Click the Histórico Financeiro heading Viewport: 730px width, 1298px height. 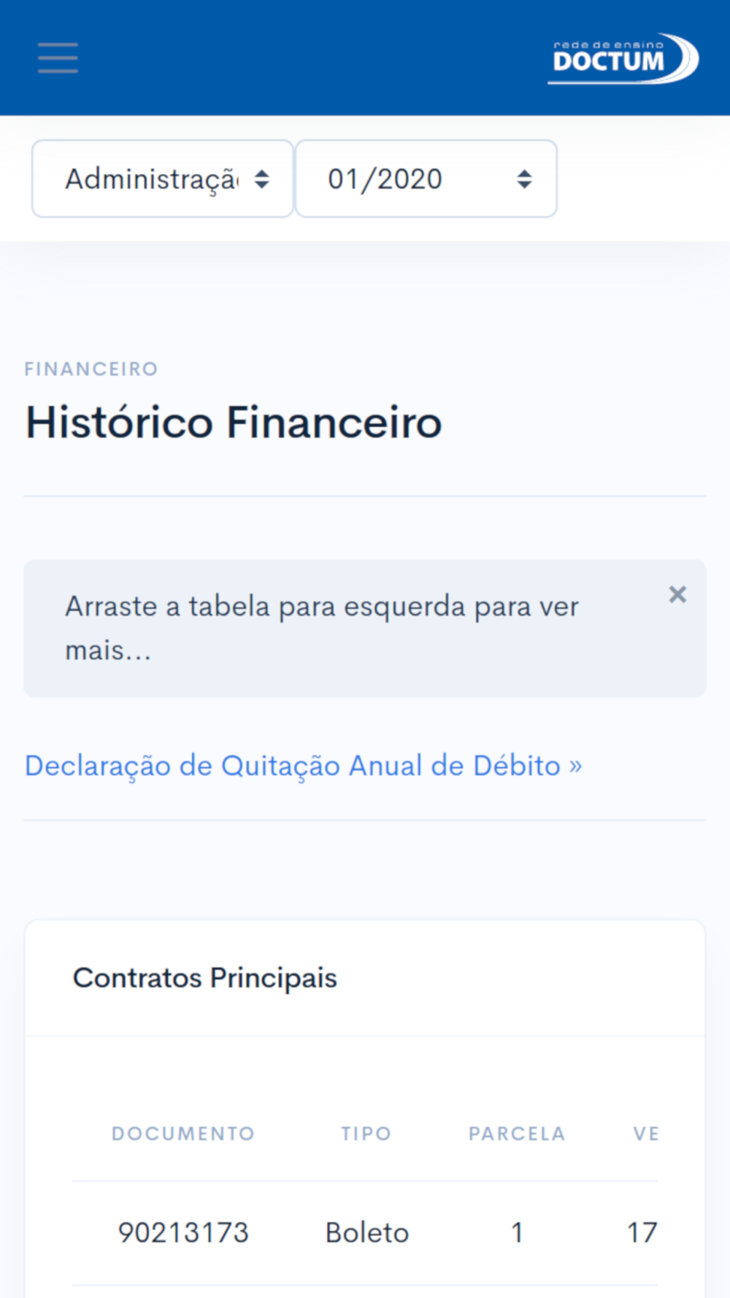234,423
